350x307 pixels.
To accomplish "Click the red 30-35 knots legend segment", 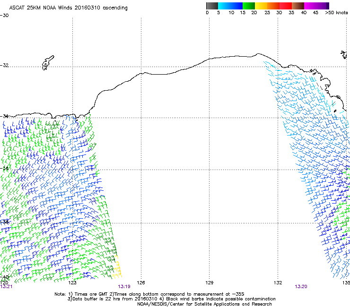I will 286,6.
